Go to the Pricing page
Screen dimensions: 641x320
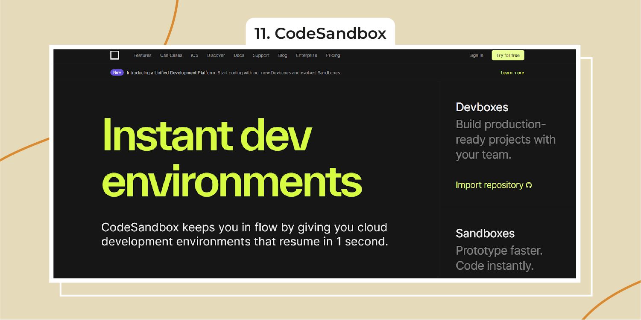point(333,55)
